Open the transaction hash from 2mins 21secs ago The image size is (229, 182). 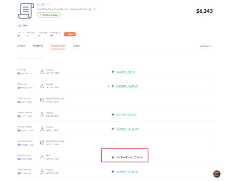[x=26, y=116]
